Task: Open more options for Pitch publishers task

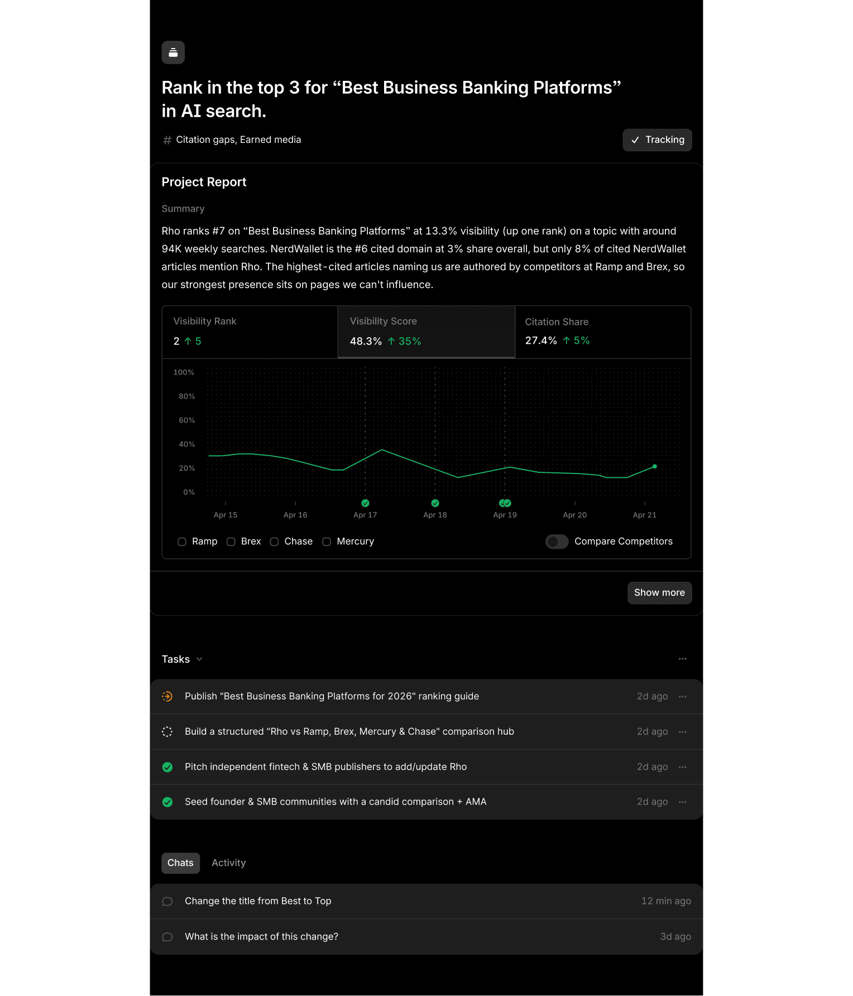Action: [x=683, y=767]
